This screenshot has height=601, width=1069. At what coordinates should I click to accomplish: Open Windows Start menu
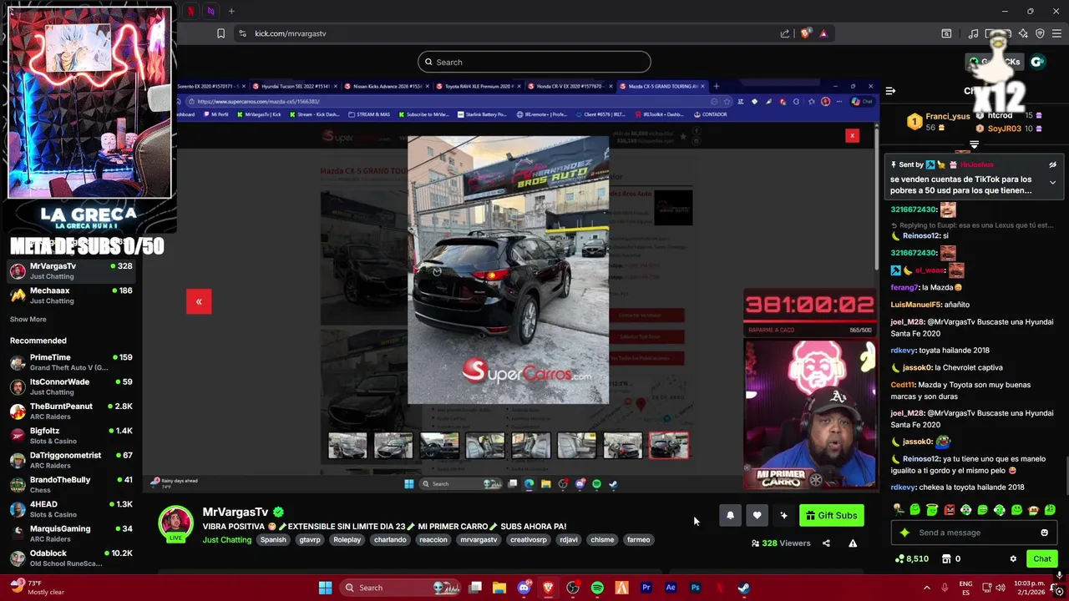(325, 588)
